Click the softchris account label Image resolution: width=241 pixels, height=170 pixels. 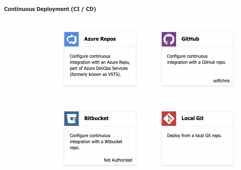(221, 81)
